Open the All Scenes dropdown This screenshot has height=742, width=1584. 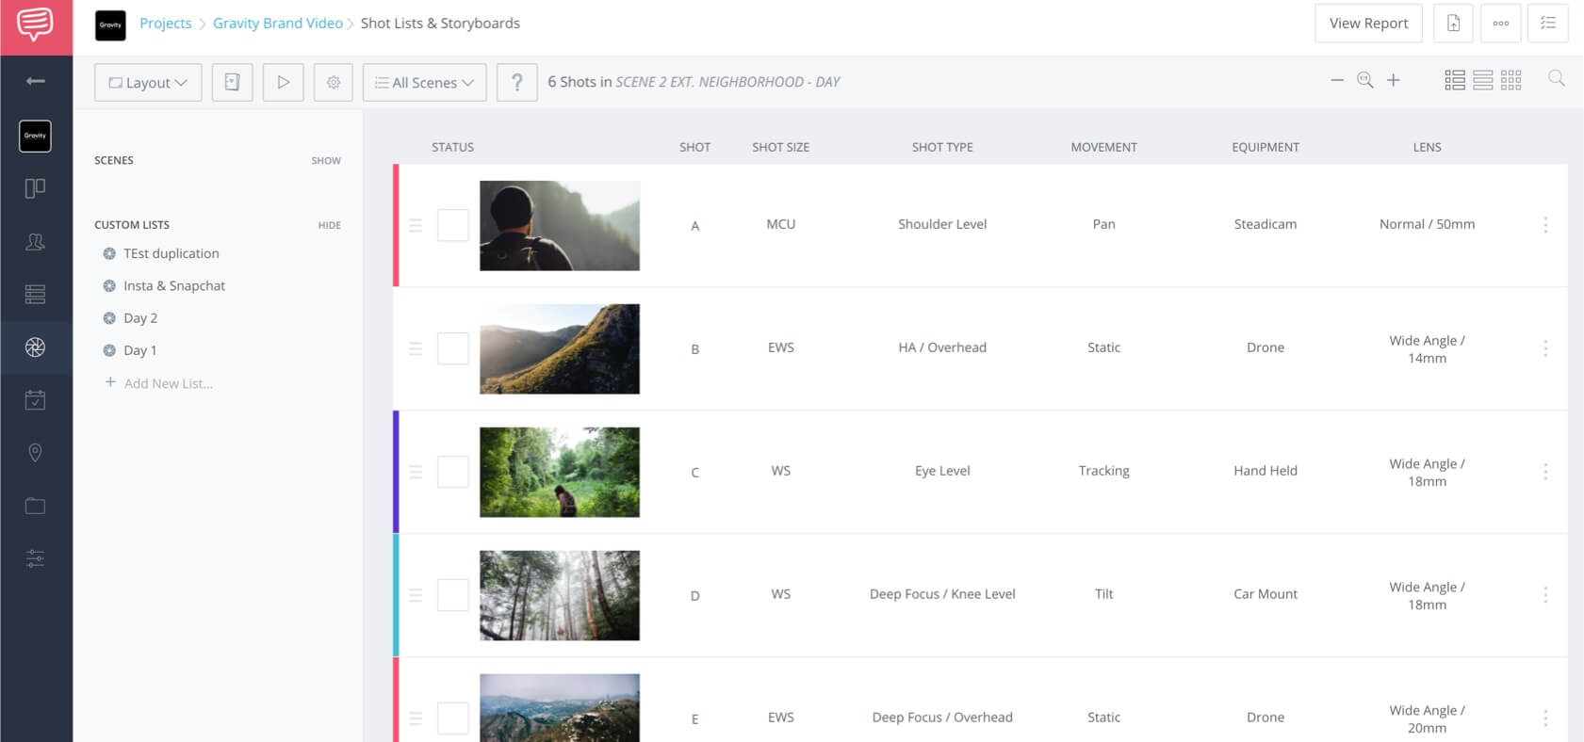[424, 83]
